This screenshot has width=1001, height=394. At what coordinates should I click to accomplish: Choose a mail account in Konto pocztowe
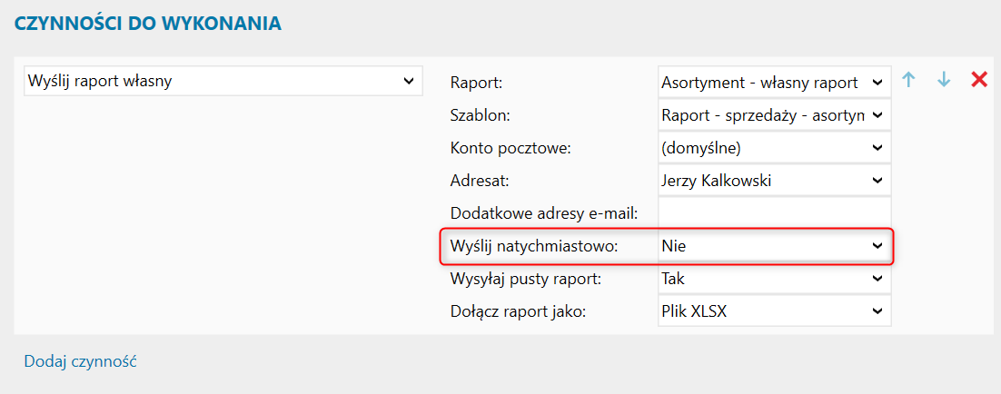pos(774,147)
